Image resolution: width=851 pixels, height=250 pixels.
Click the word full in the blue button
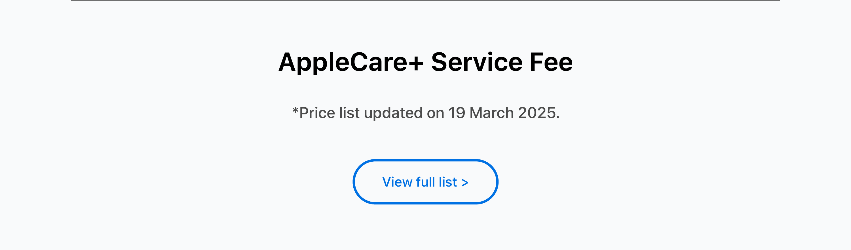tap(425, 182)
